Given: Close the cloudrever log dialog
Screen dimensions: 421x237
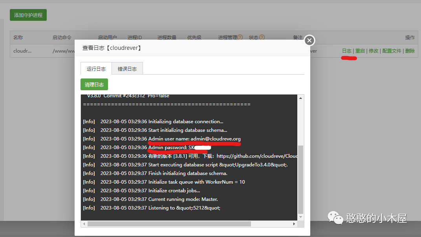Looking at the screenshot, I should pos(309,40).
